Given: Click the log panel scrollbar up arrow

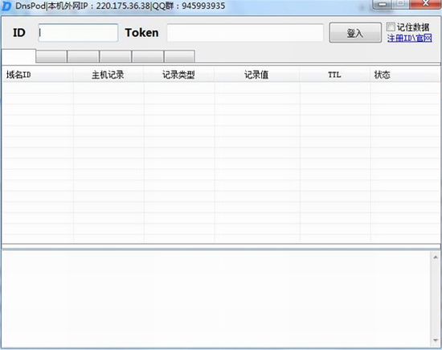Looking at the screenshot, I should (436, 257).
